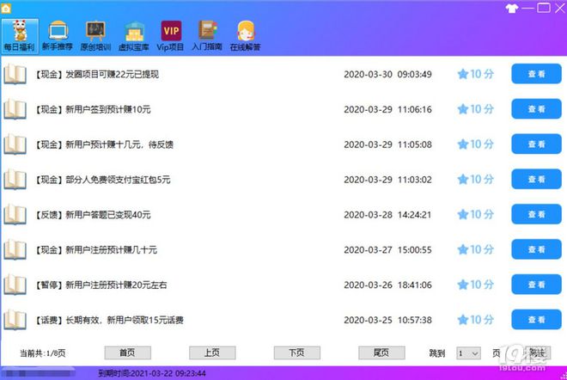Click 查看 for 支付宝红包5元 row
This screenshot has height=380, width=567.
[x=536, y=179]
